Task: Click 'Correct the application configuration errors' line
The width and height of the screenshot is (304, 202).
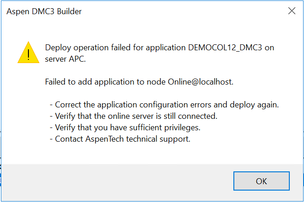Action: coord(164,105)
